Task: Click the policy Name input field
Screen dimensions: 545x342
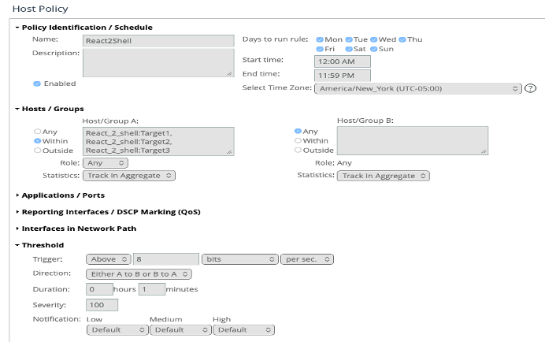Action: [158, 40]
